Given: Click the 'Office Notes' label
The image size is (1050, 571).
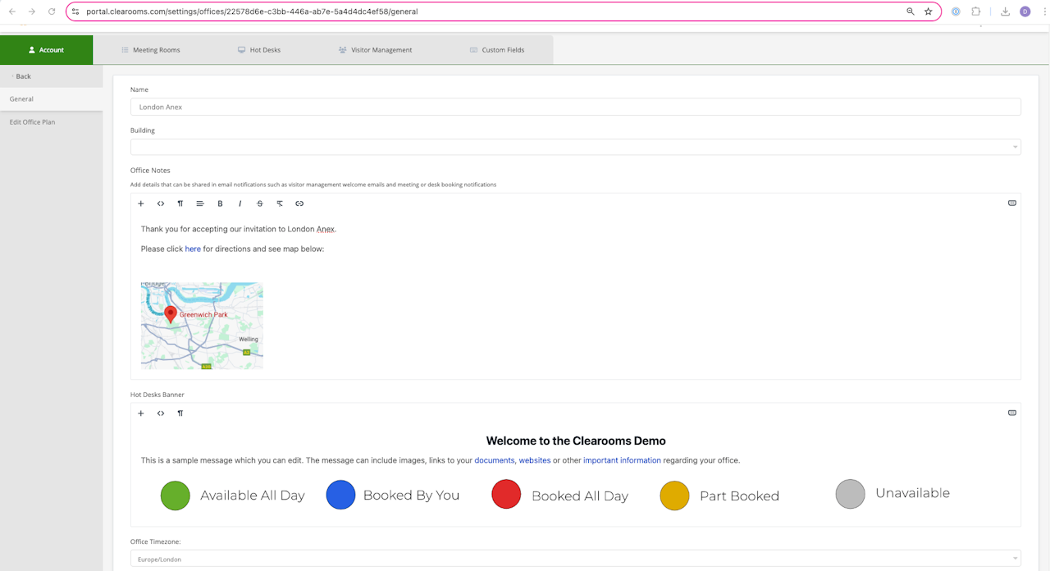Looking at the screenshot, I should (x=150, y=171).
